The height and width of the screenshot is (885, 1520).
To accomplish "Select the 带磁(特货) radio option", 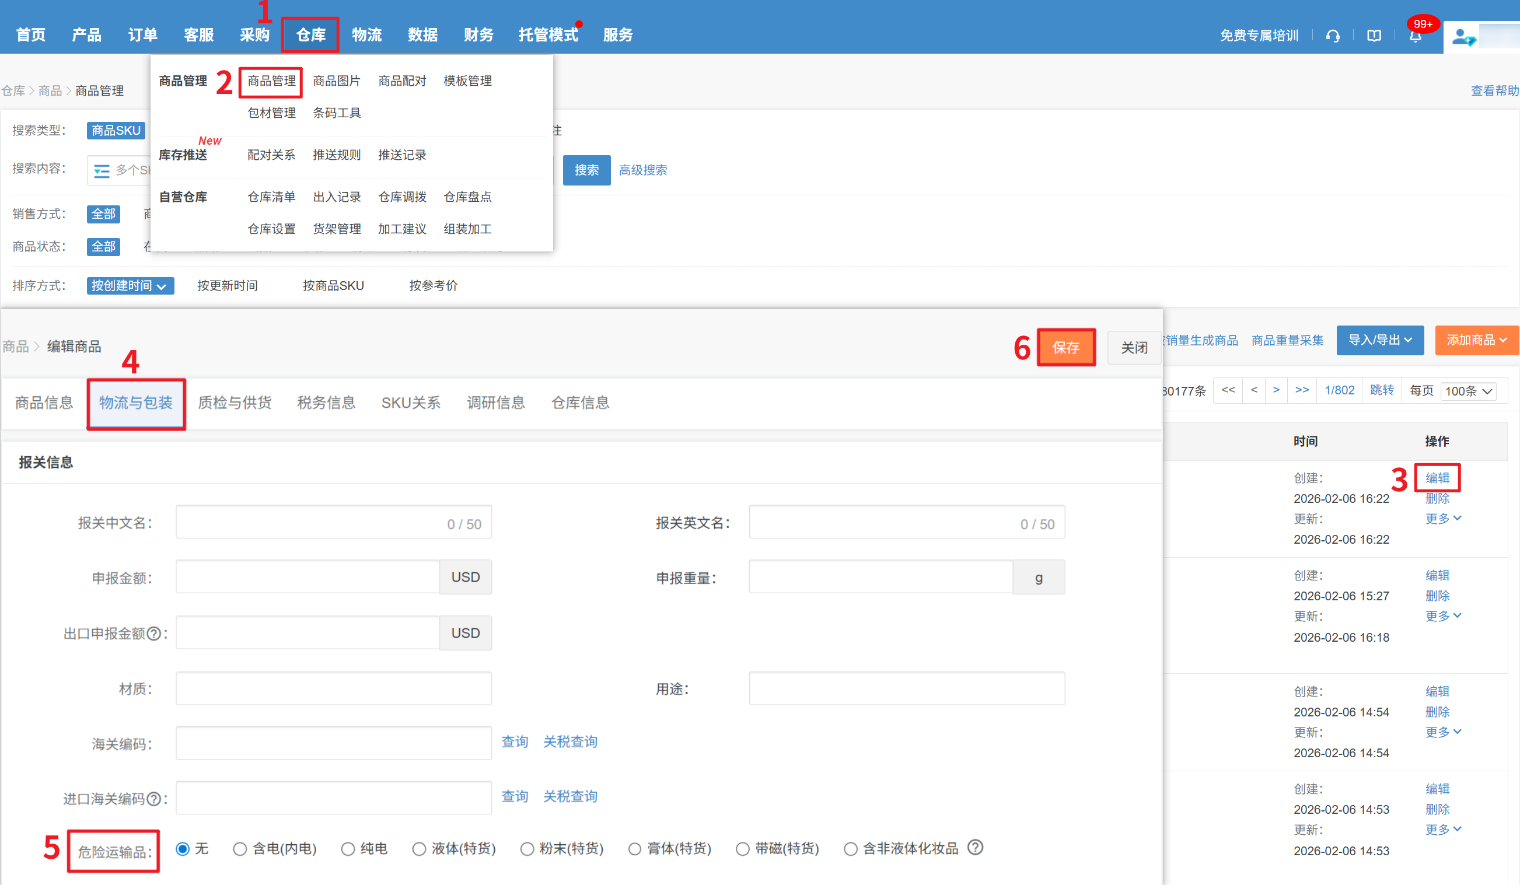I will (x=743, y=849).
